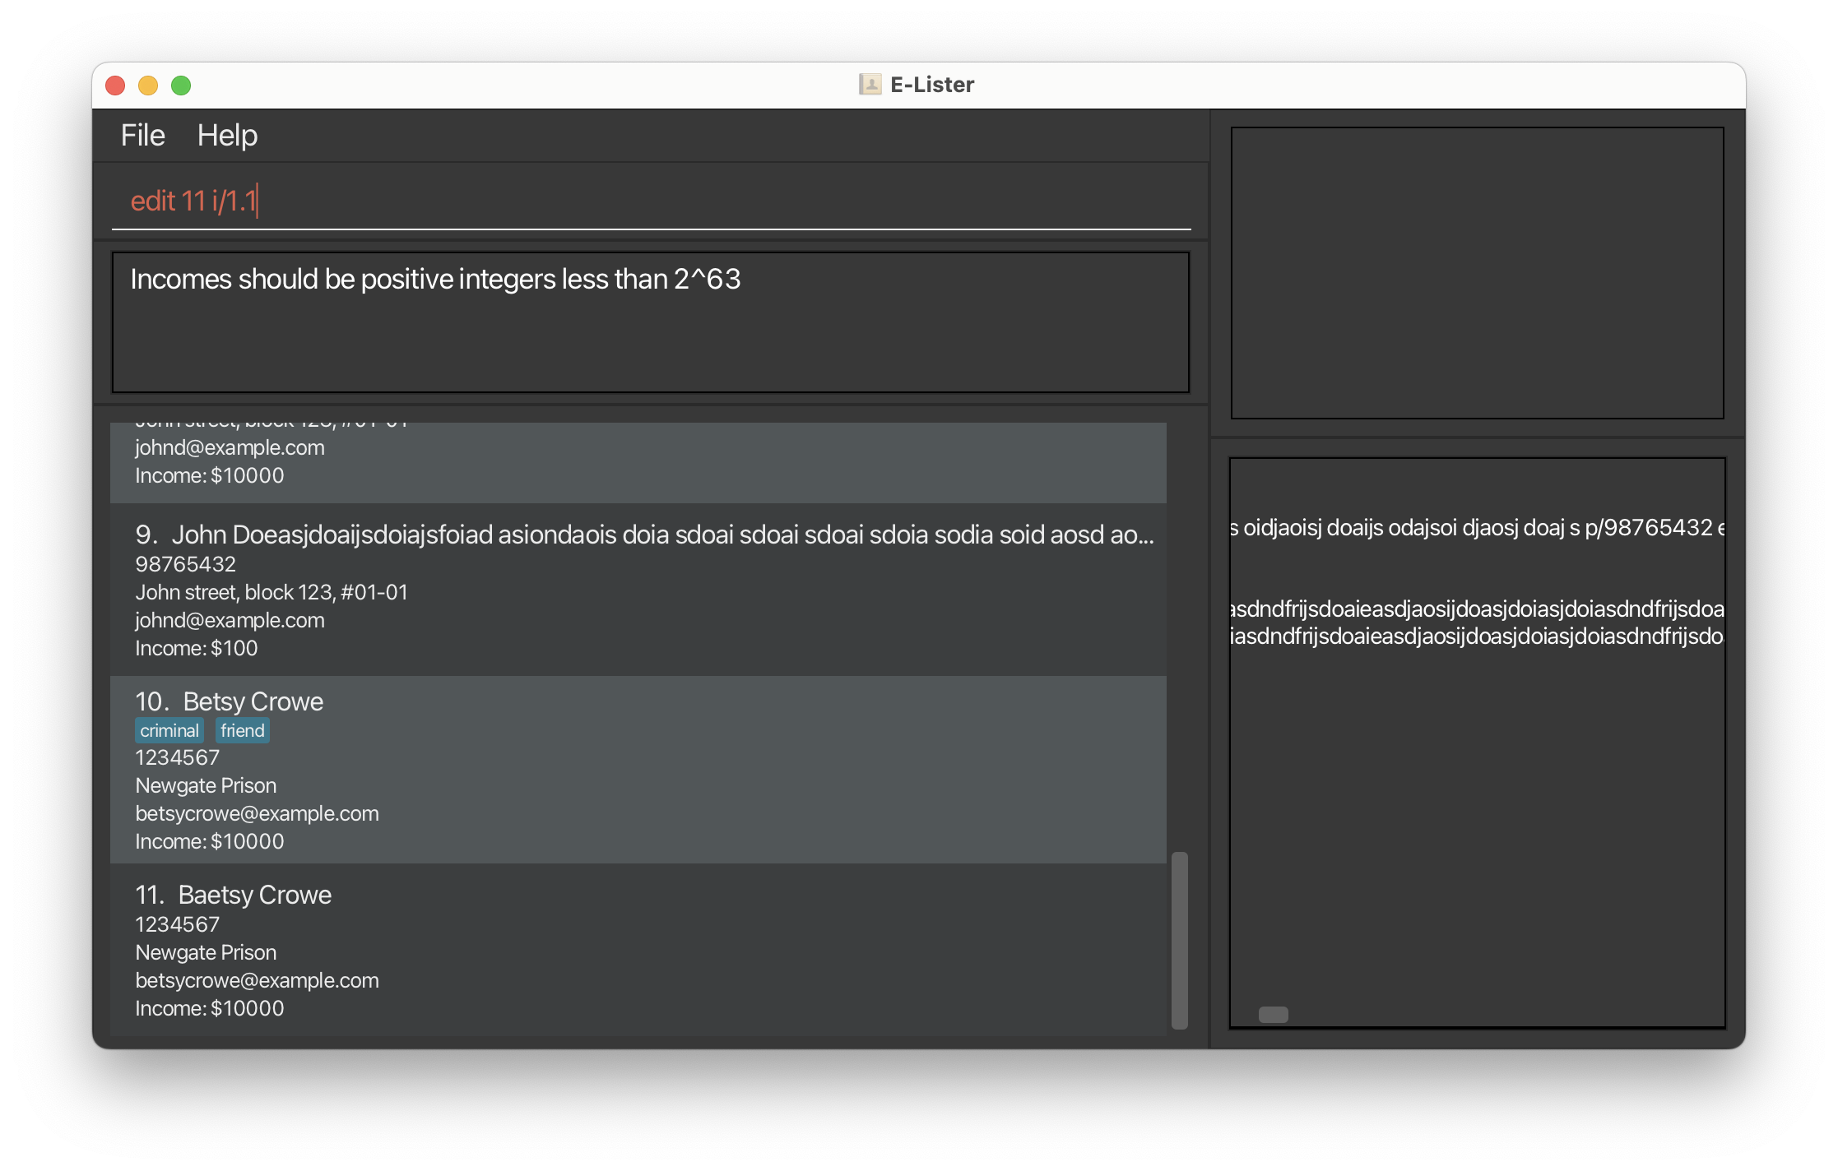Viewport: 1838px width, 1171px height.
Task: Open the Help menu
Action: (x=227, y=136)
